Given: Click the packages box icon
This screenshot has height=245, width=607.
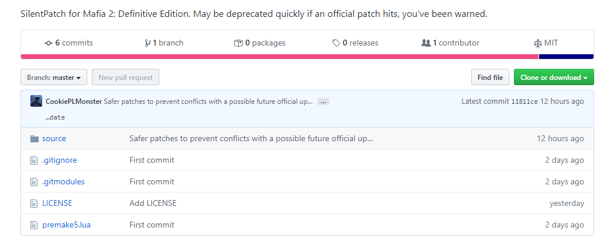Looking at the screenshot, I should click(238, 43).
